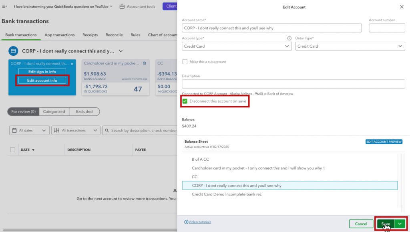Switch to the Categorized tab
The image size is (410, 232).
point(54,111)
